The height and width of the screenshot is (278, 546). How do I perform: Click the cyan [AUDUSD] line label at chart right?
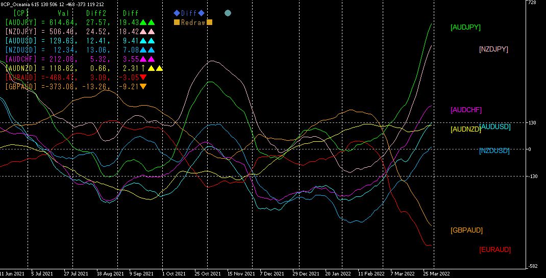point(495,127)
